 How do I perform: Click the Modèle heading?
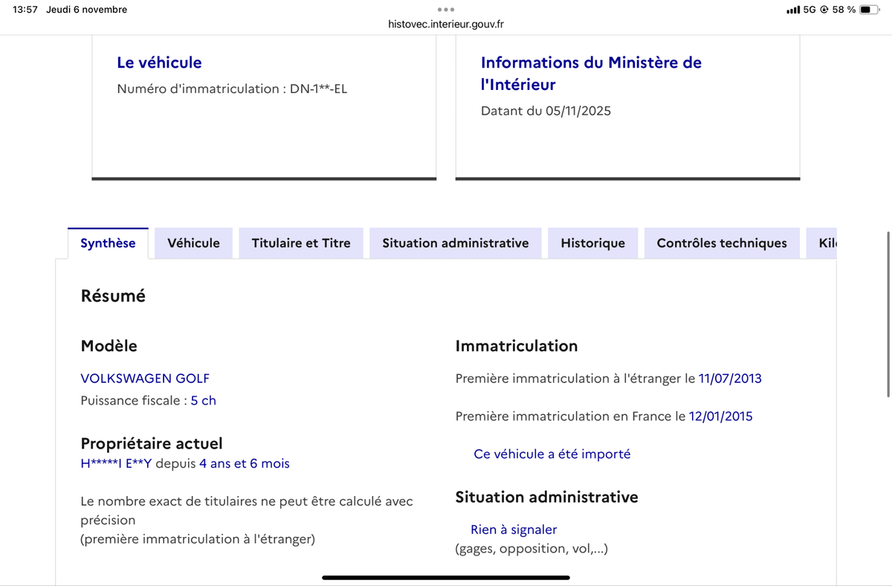tap(109, 346)
